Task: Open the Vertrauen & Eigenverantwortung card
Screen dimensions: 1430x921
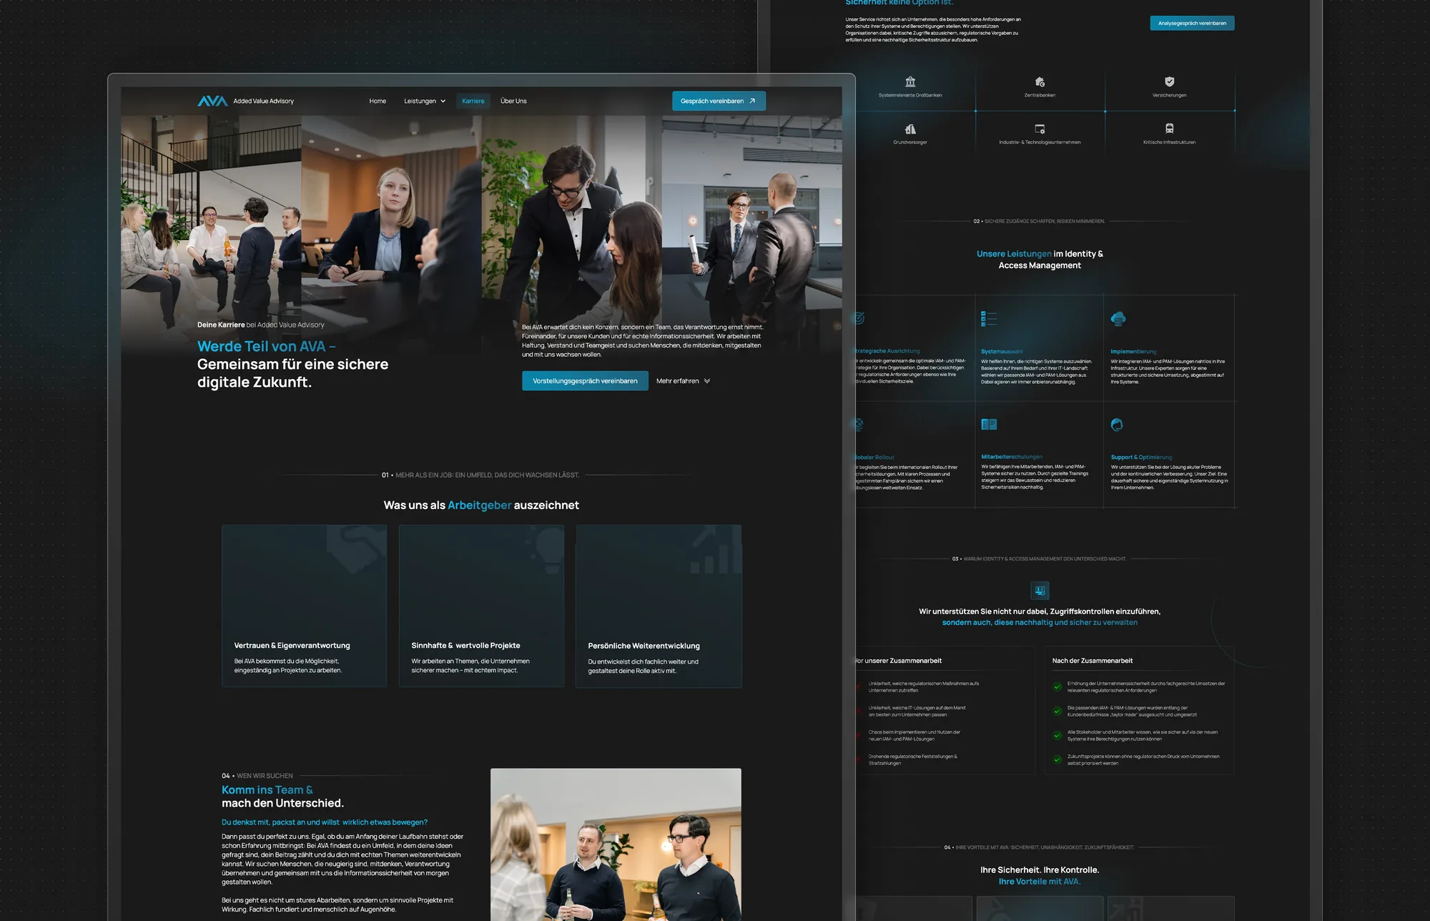Action: coord(304,606)
